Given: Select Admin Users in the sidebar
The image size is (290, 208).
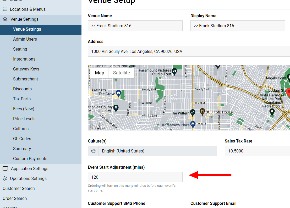Looking at the screenshot, I should point(25,39).
